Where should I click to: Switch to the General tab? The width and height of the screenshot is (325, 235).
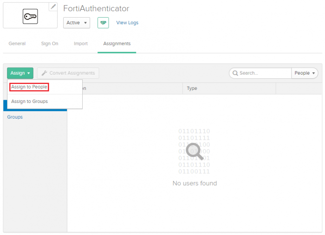point(17,44)
